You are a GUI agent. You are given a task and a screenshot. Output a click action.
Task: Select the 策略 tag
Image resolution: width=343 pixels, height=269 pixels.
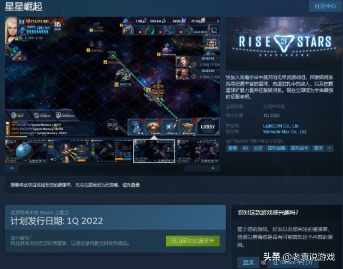(x=232, y=148)
